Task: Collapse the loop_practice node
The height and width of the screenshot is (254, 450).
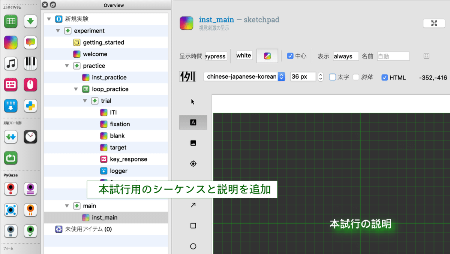Action: (76, 89)
